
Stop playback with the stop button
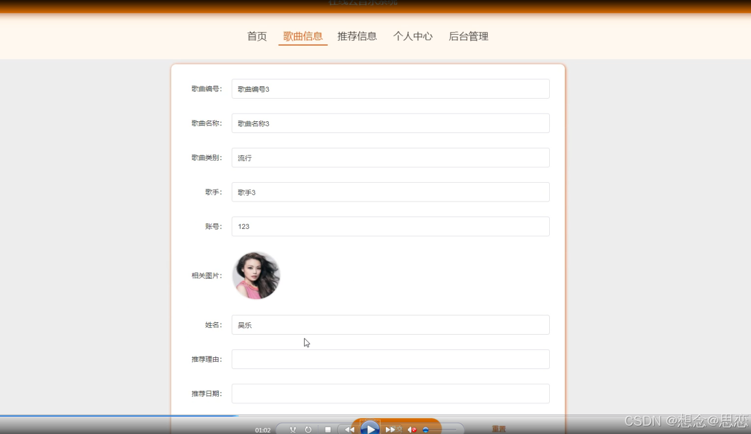click(x=328, y=430)
